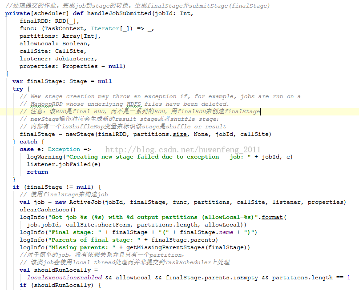Image resolution: width=359 pixels, height=290 pixels.
Task: Click the Exception type in case clause
Action: [x=64, y=149]
